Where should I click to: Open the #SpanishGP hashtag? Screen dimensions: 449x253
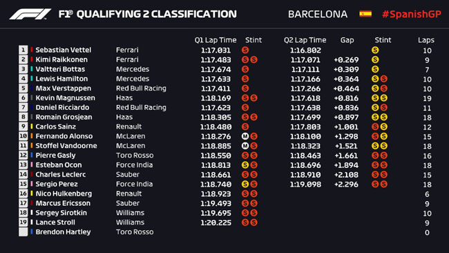(412, 15)
